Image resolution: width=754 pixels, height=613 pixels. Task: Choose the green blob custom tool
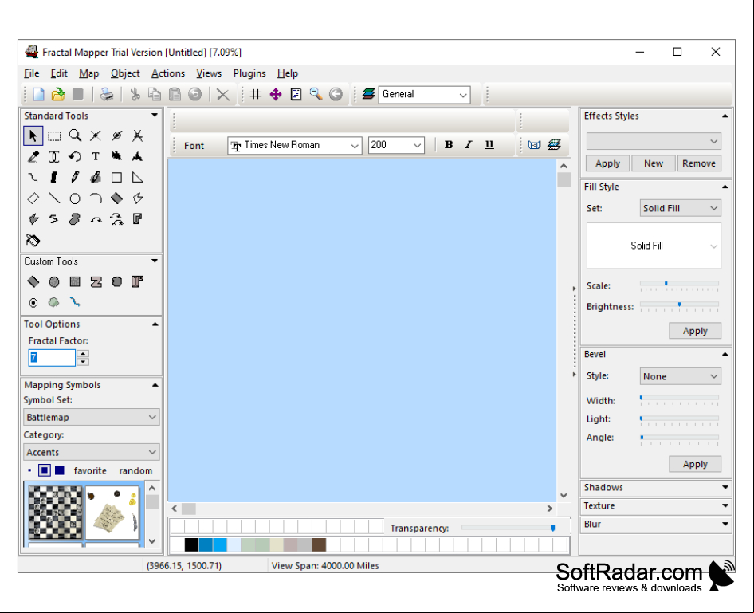tap(54, 302)
